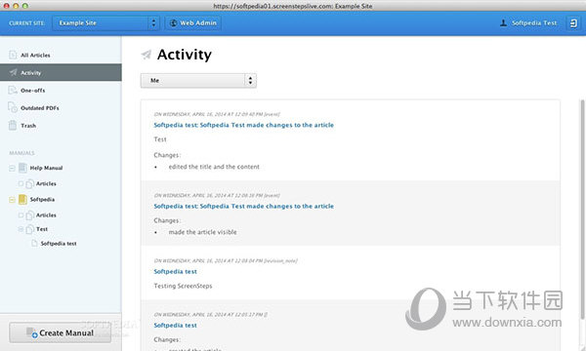Click the Test chapter icon
The width and height of the screenshot is (586, 351).
pos(30,229)
